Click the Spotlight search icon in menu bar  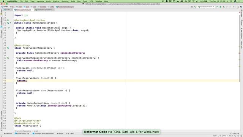coord(231,1)
